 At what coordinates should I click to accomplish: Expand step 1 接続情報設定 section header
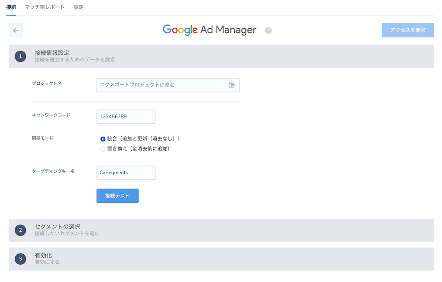tap(221, 56)
